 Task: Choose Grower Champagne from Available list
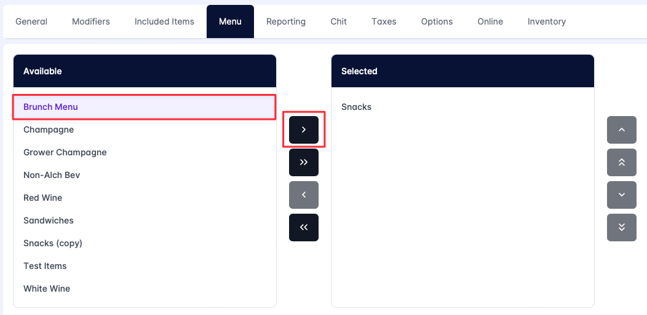point(65,152)
